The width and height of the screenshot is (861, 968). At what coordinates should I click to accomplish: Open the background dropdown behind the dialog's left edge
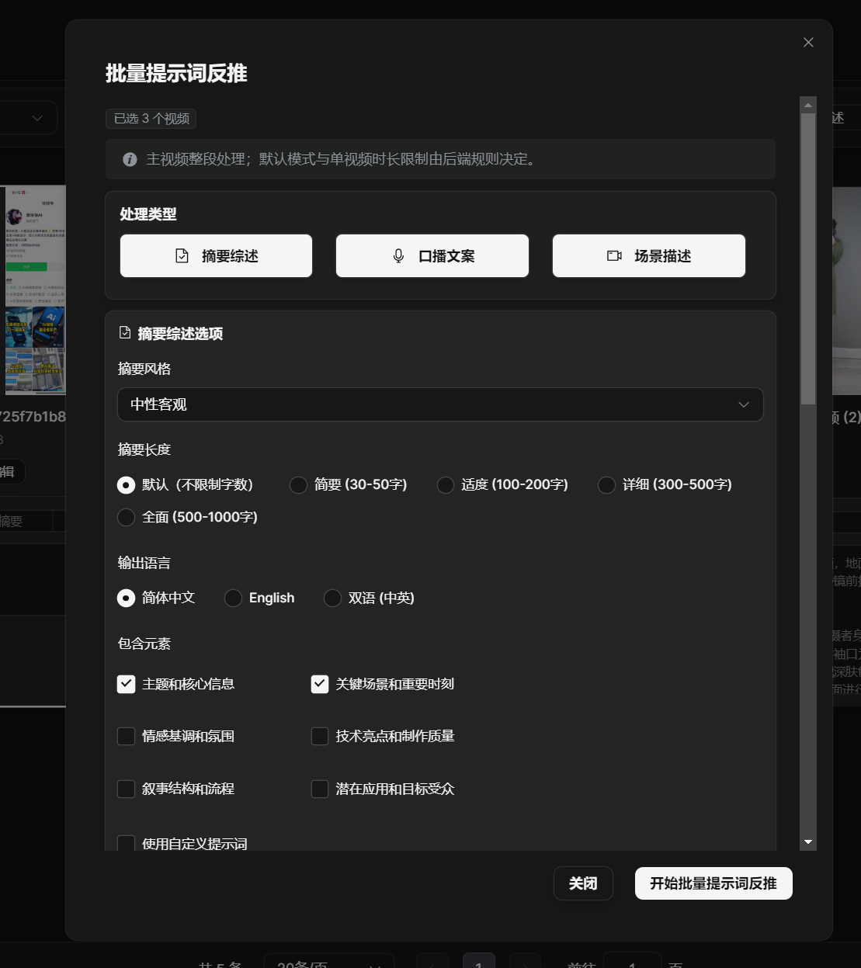click(x=29, y=118)
